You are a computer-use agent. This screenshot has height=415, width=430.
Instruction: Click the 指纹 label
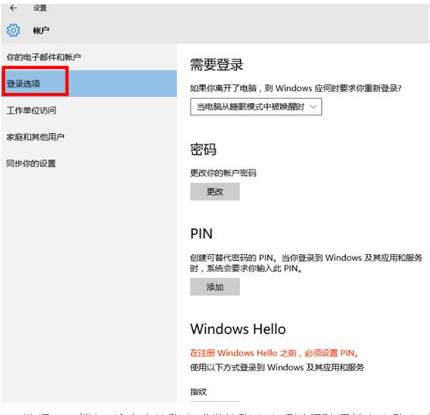point(198,391)
